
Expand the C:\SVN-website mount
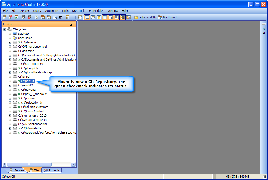tap(10, 128)
